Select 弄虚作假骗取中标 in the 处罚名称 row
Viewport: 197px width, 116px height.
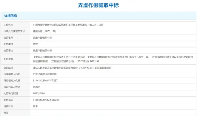(42, 38)
